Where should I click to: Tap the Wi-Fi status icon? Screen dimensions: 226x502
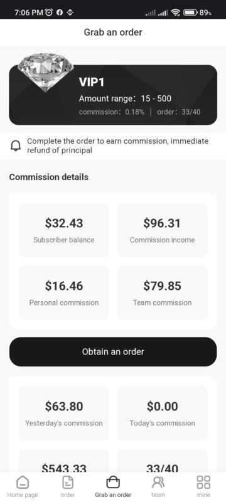pyautogui.click(x=175, y=13)
